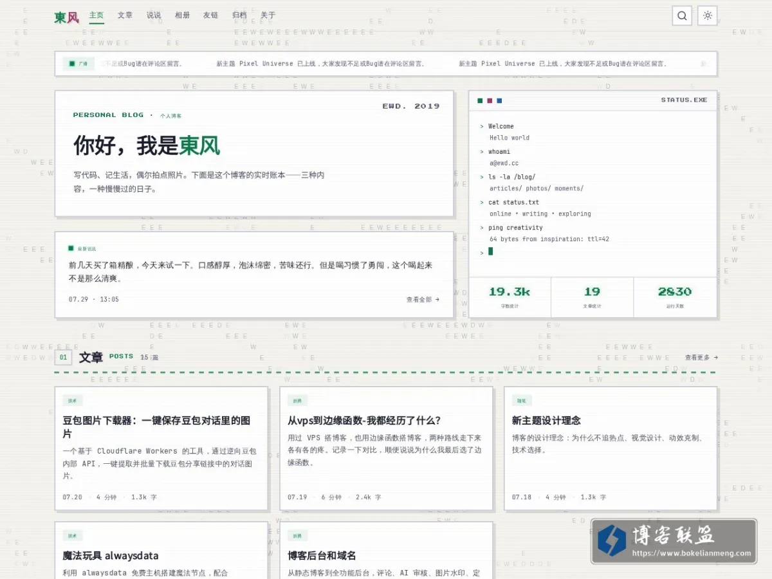
Task: Click 随笔 tag on 新主题设计理念 card
Action: pos(522,400)
